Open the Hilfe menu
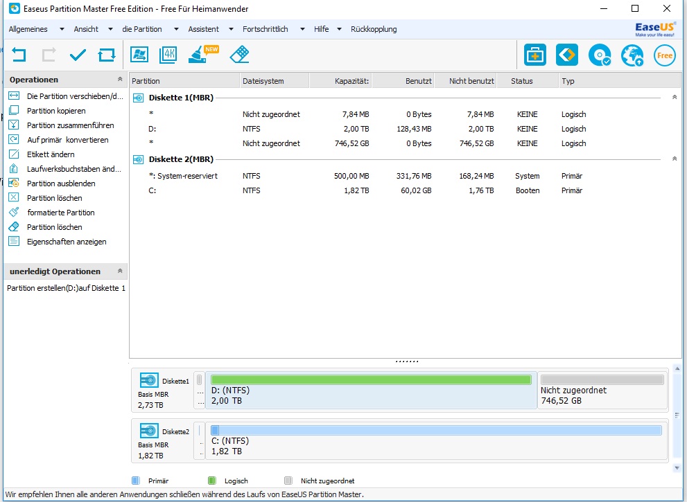Screen dimensions: 687x502 (x=321, y=29)
